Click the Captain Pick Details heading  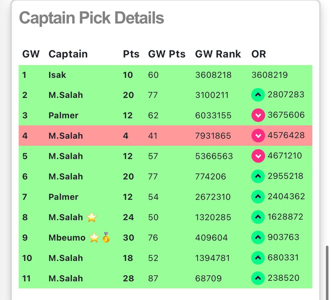[x=91, y=18]
